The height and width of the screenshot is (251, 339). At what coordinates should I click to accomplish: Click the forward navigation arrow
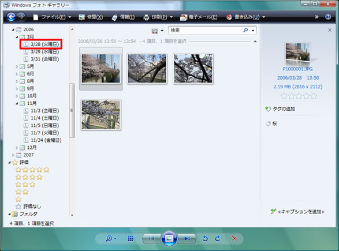coord(21,17)
